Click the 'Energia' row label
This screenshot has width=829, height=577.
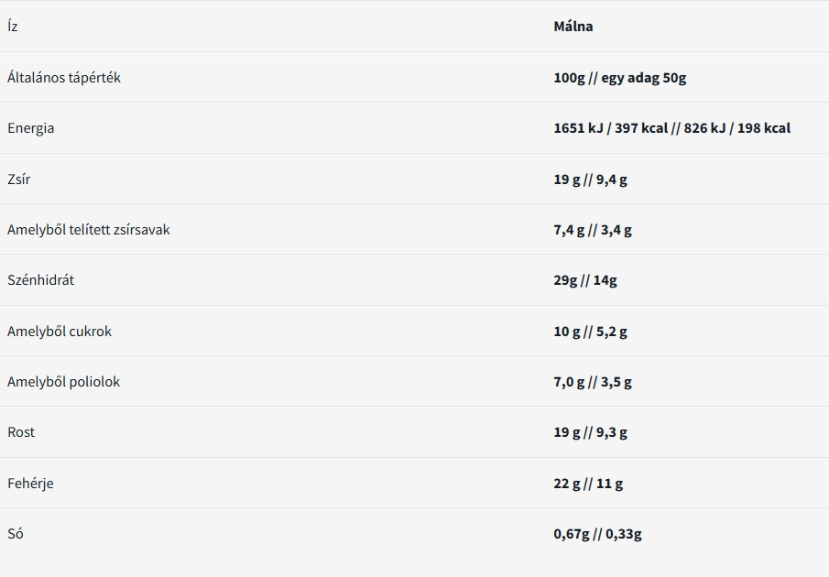(31, 128)
